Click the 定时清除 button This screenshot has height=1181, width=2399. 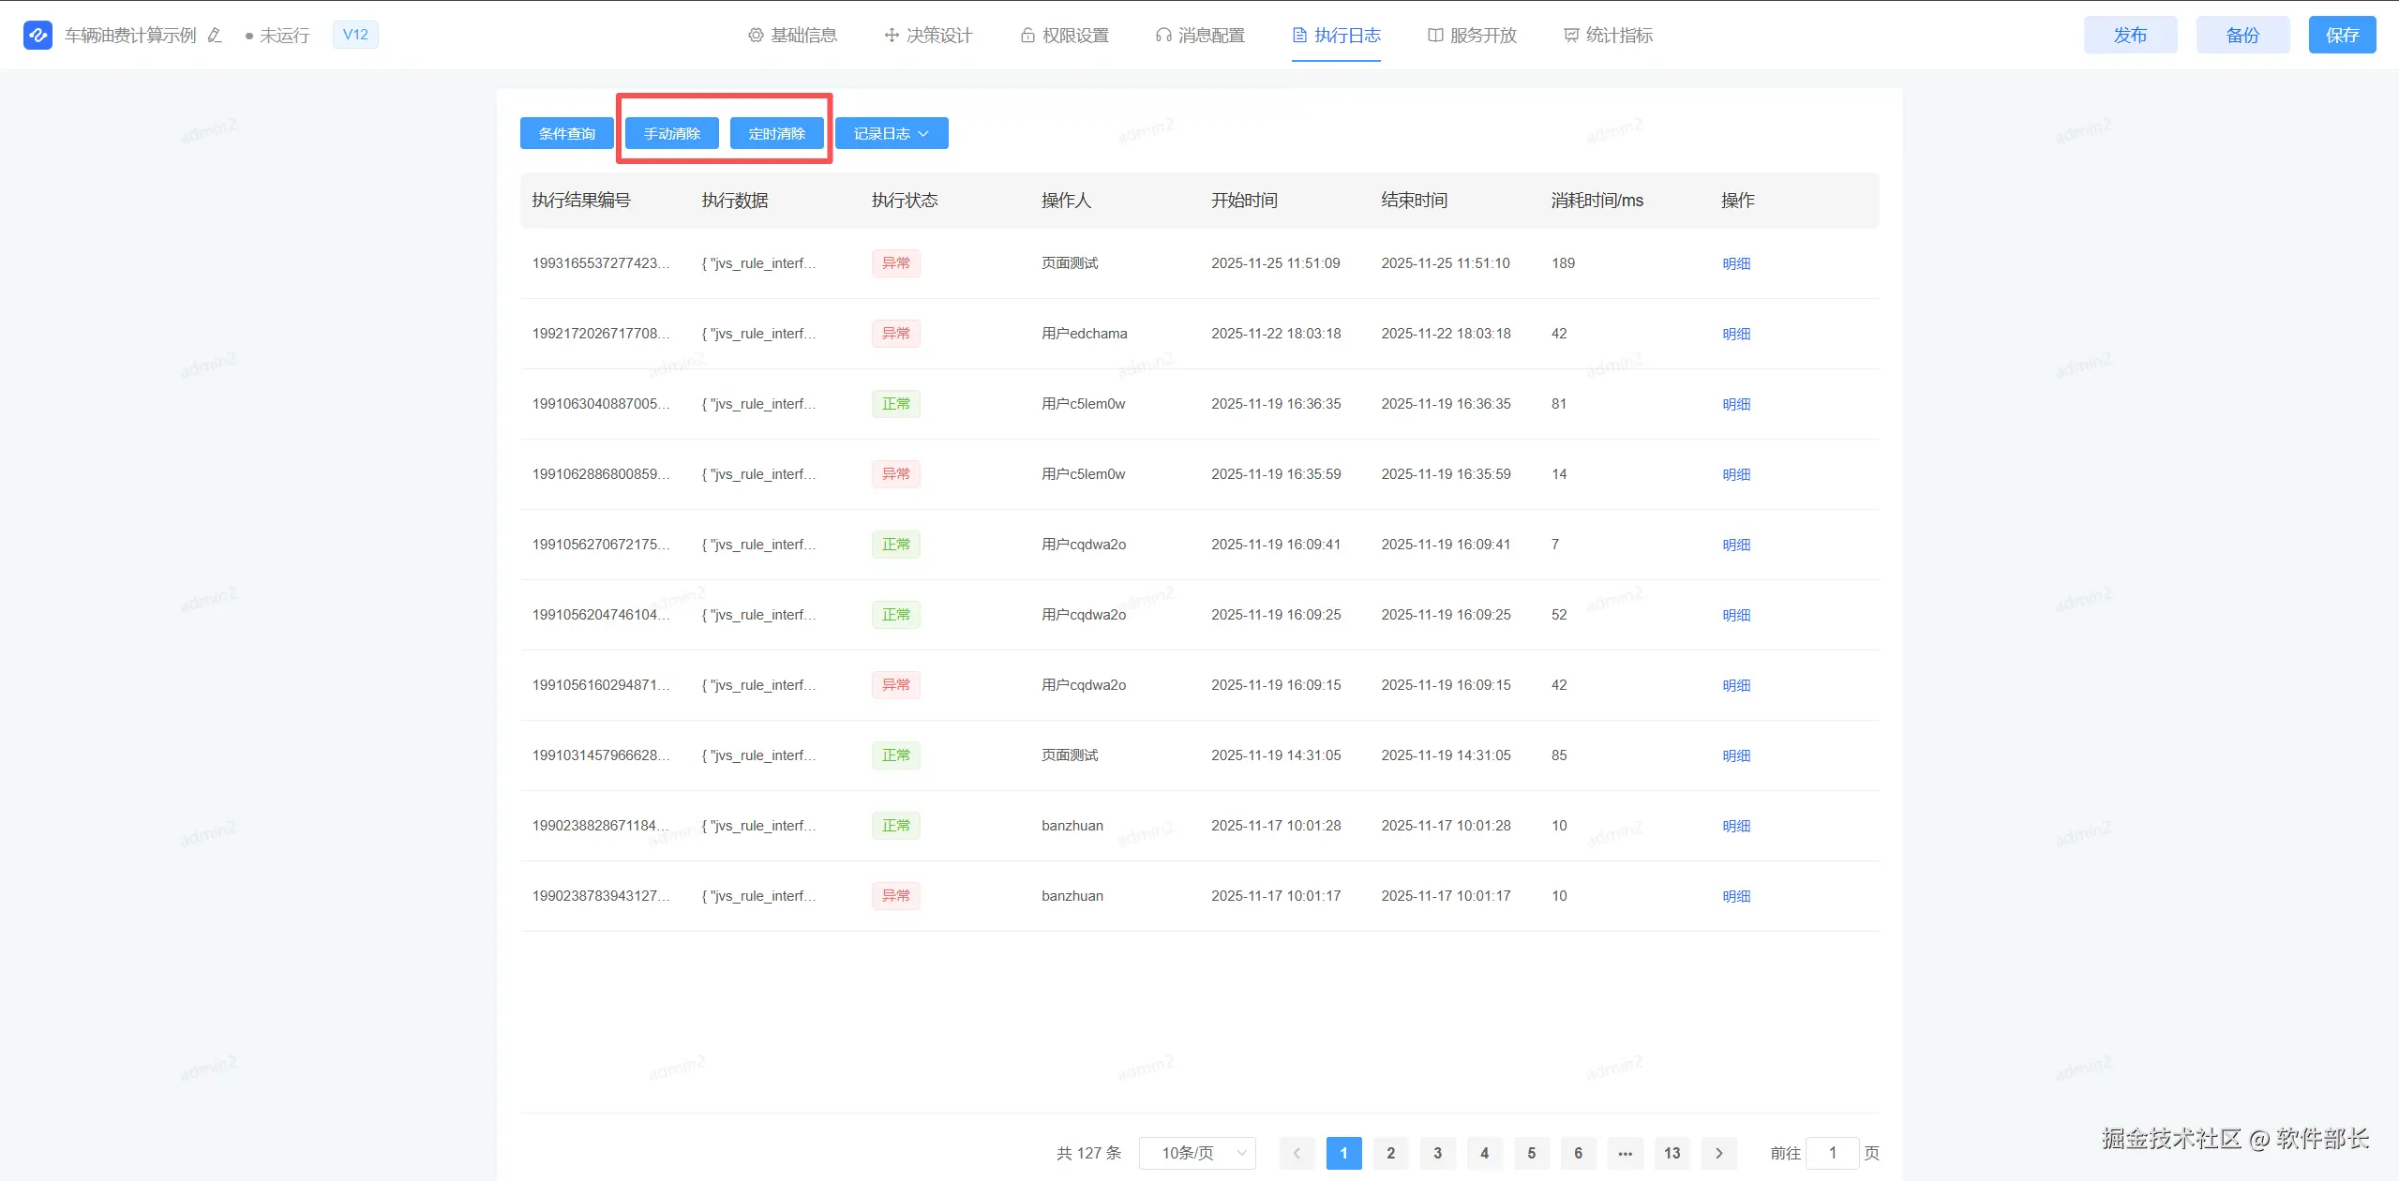pyautogui.click(x=776, y=133)
